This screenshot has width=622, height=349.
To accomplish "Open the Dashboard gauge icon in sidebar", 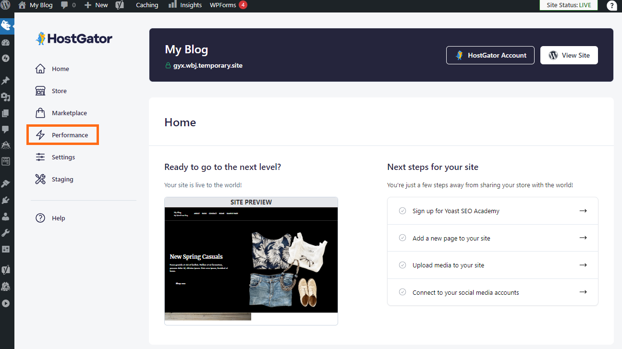I will pos(6,42).
